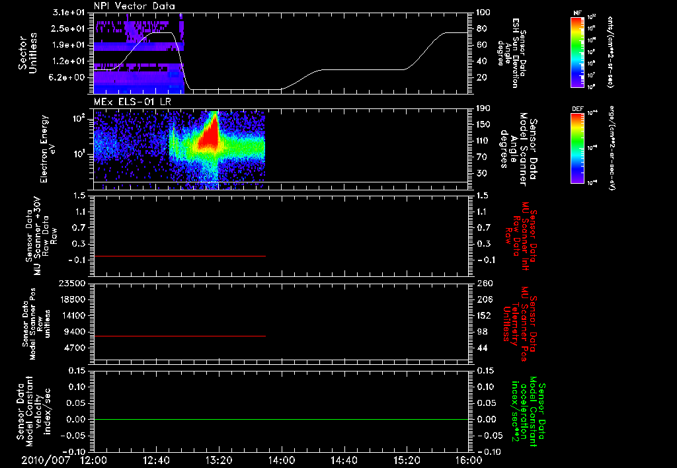Click the 80 degree elevation tick
677x468 pixels.
482,28
